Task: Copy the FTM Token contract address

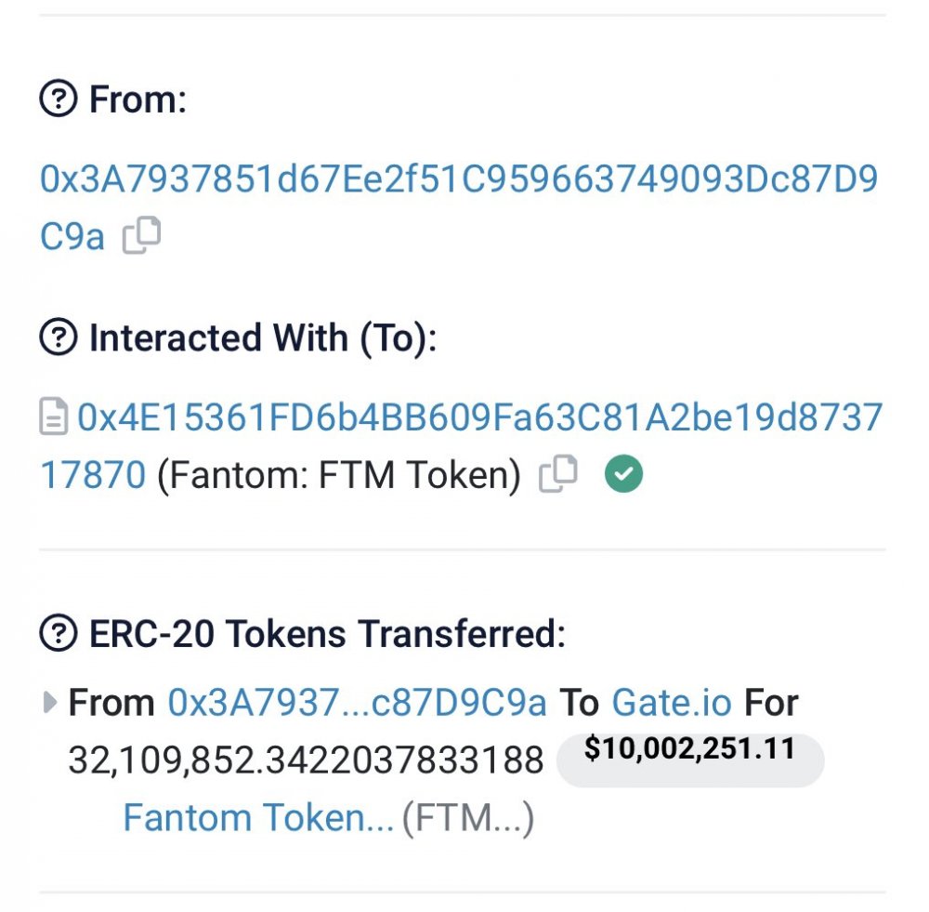Action: 558,473
